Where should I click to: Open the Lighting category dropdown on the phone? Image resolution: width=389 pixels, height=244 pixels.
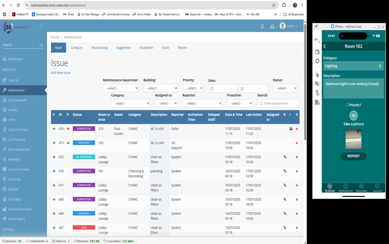pyautogui.click(x=353, y=66)
